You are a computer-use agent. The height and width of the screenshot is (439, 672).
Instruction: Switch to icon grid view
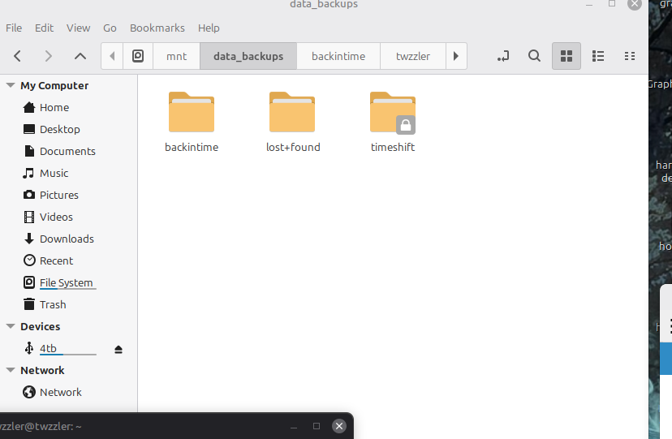(x=566, y=56)
